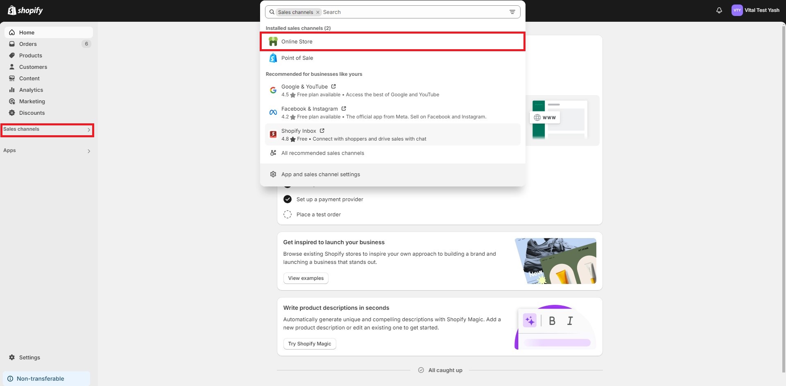Choose Facebook & Instagram recommendation

(x=392, y=112)
